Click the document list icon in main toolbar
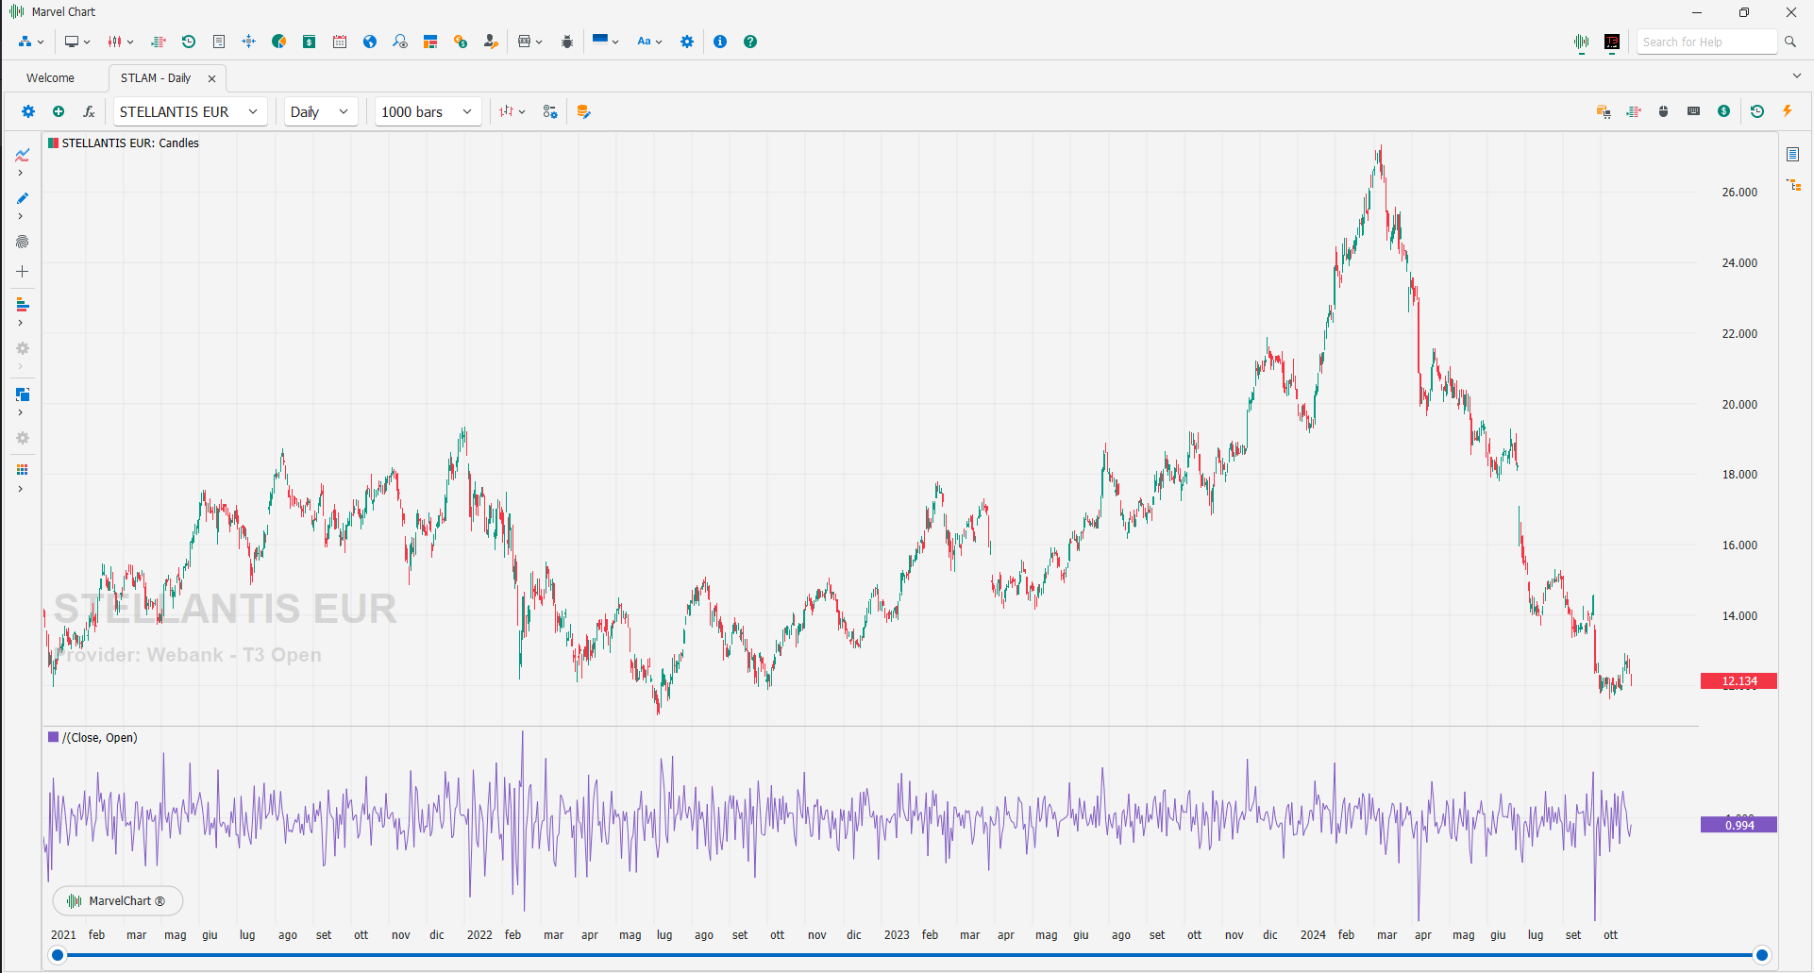This screenshot has height=973, width=1814. tap(219, 42)
